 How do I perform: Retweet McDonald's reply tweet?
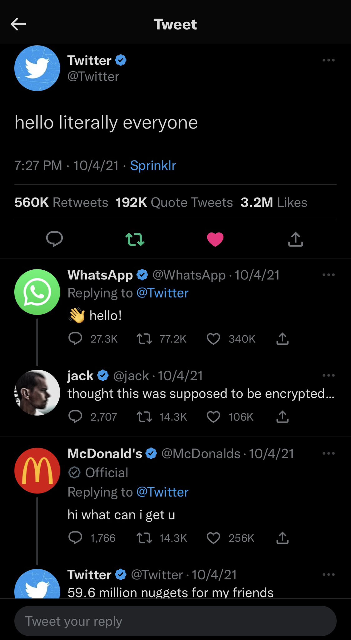click(x=144, y=538)
